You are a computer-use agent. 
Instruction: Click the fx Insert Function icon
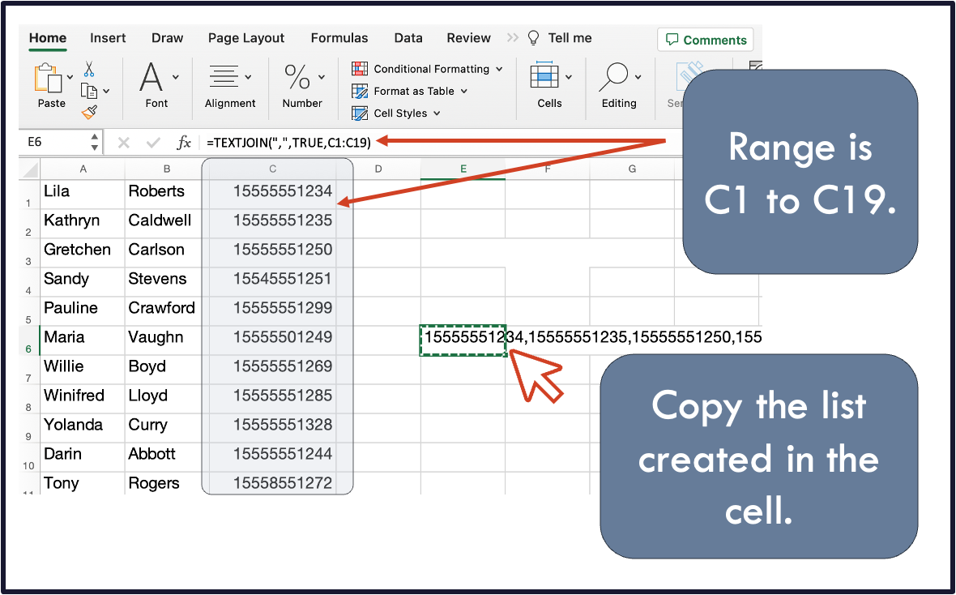click(x=185, y=141)
